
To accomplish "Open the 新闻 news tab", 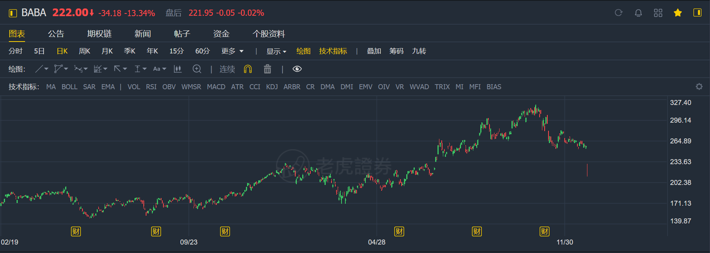I will click(143, 34).
